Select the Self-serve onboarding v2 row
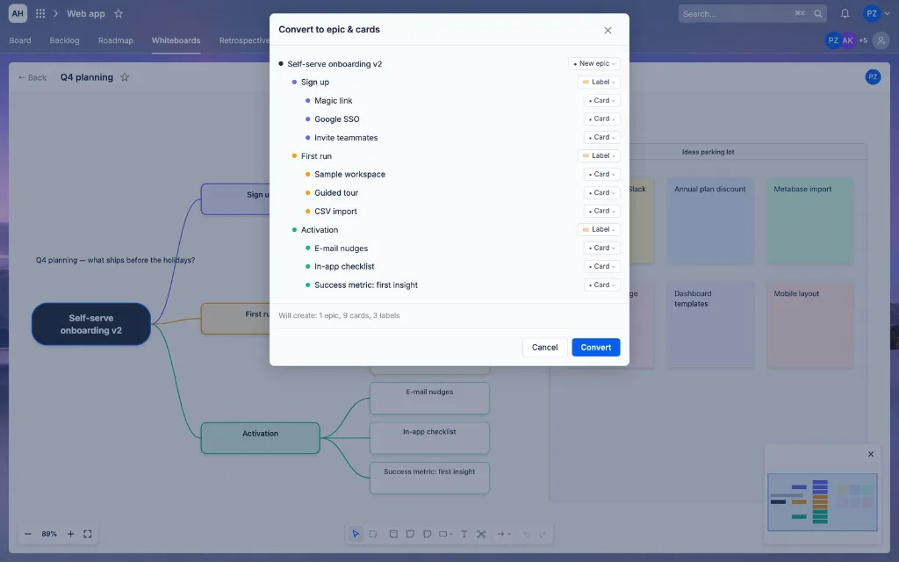 449,63
